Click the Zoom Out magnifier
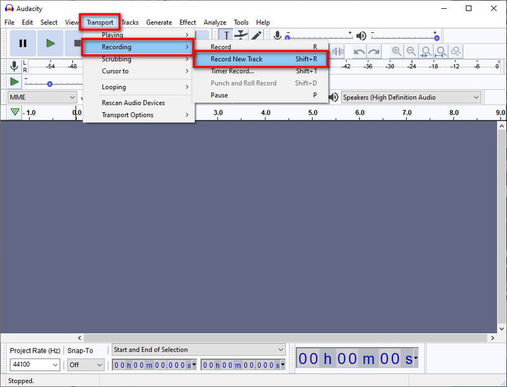The height and width of the screenshot is (387, 507). (411, 51)
